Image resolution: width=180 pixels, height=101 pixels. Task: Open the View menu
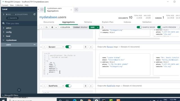tap(12, 5)
